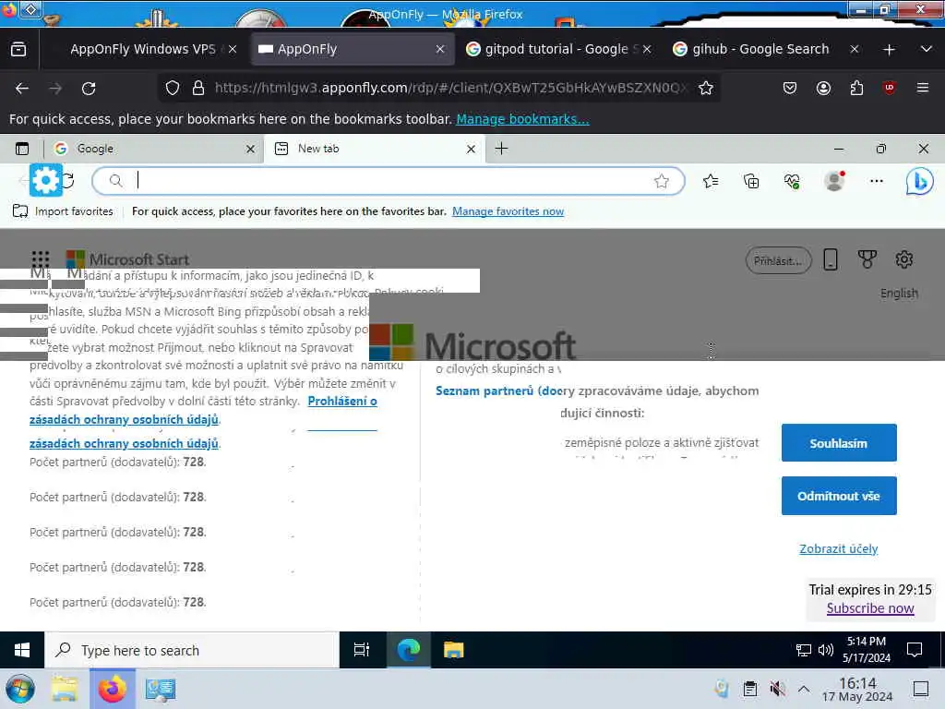Screen dimensions: 945x709
Task: Open host Windows 7 Start orb
Action: tap(20, 689)
